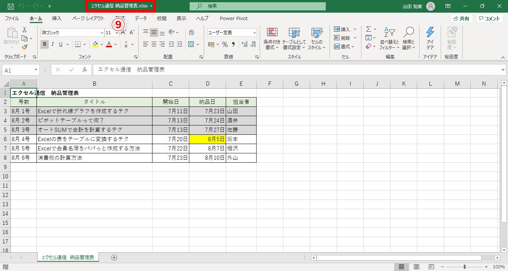This screenshot has height=271, width=508.
Task: Expand the Name Box A1 dropdown
Action: [x=36, y=70]
